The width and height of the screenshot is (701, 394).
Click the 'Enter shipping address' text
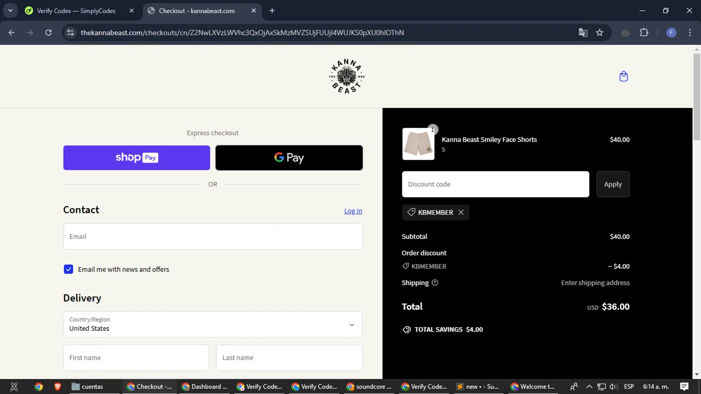[595, 283]
